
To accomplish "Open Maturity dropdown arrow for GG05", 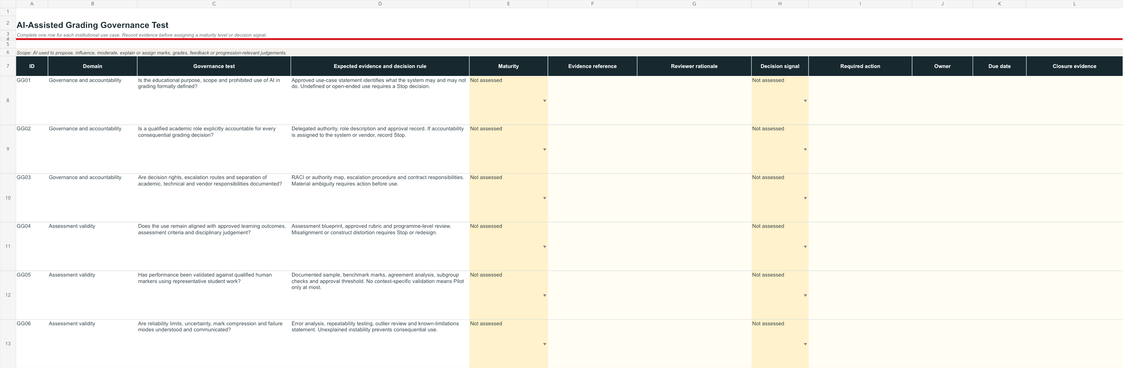I will 544,295.
